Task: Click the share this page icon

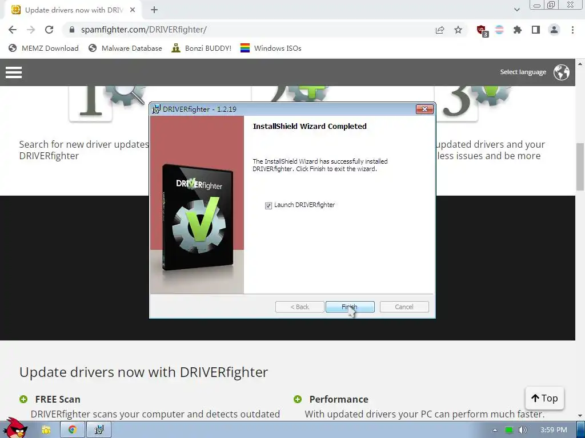Action: tap(440, 30)
